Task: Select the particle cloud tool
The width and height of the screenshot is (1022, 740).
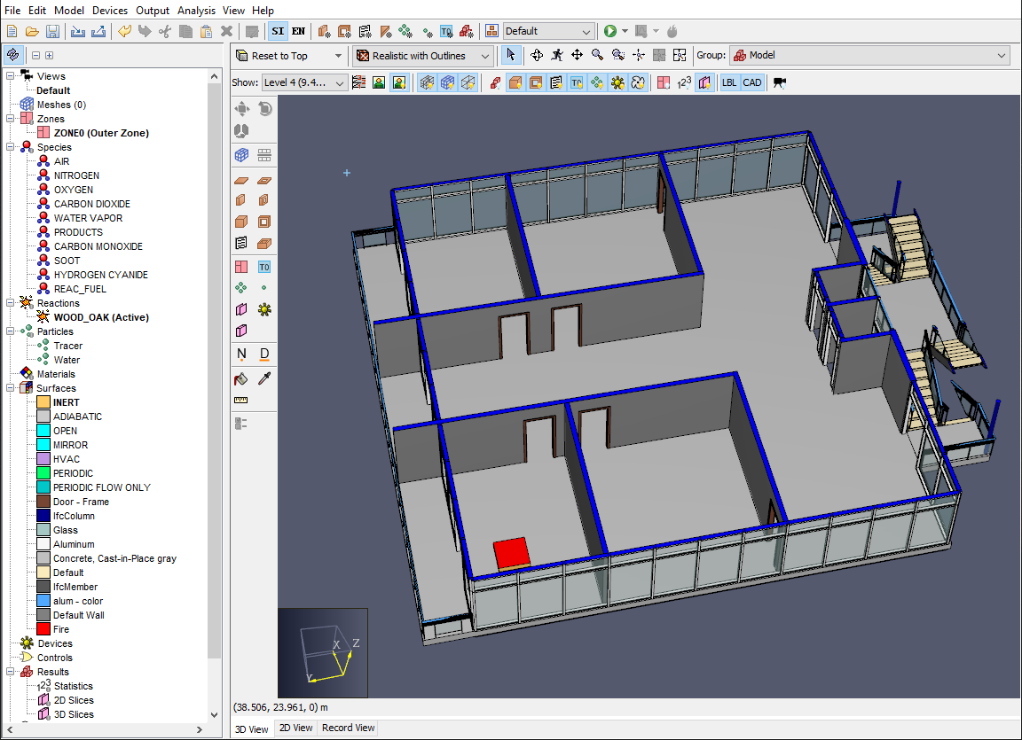Action: (x=241, y=288)
